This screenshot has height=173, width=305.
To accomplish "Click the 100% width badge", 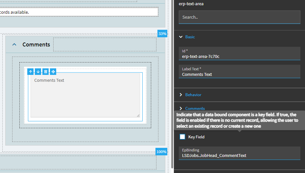I will [161, 152].
